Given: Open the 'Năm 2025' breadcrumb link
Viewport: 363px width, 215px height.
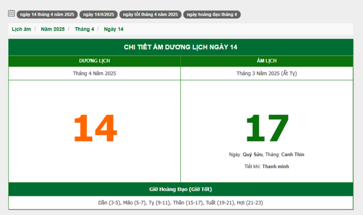Looking at the screenshot, I should click(x=53, y=29).
